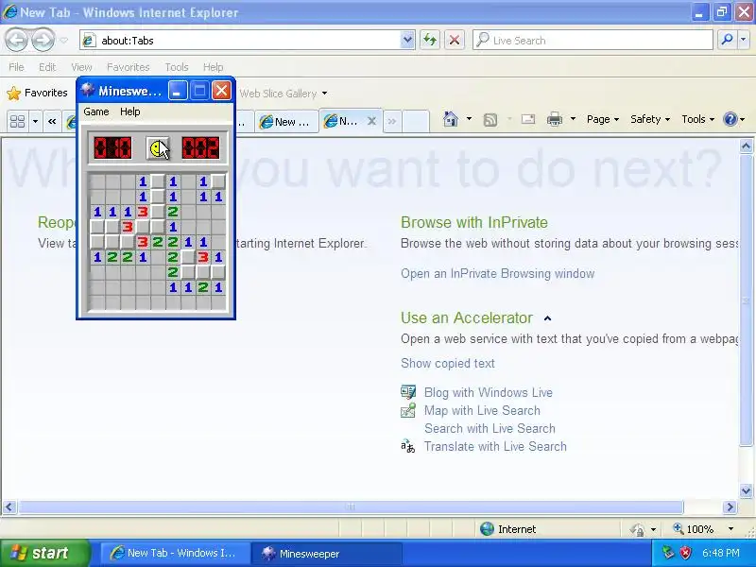Collapse the Use an Accelerator section
The image size is (756, 567).
[x=547, y=318]
